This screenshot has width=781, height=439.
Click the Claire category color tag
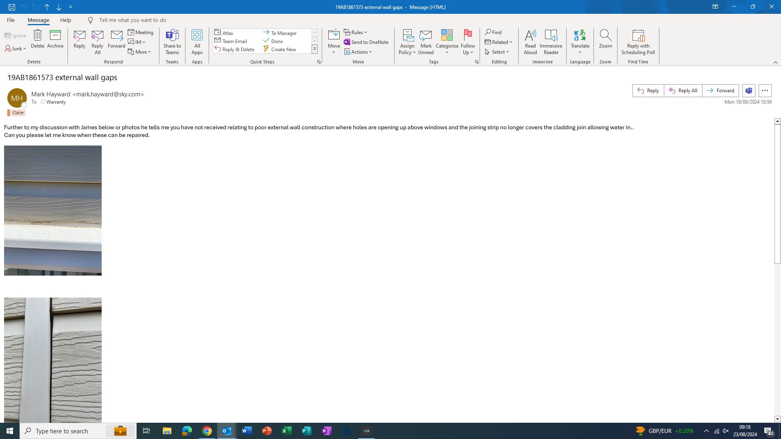click(x=17, y=113)
